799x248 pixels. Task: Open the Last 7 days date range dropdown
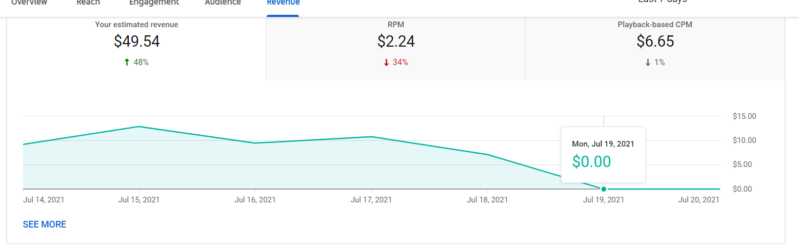point(662,2)
